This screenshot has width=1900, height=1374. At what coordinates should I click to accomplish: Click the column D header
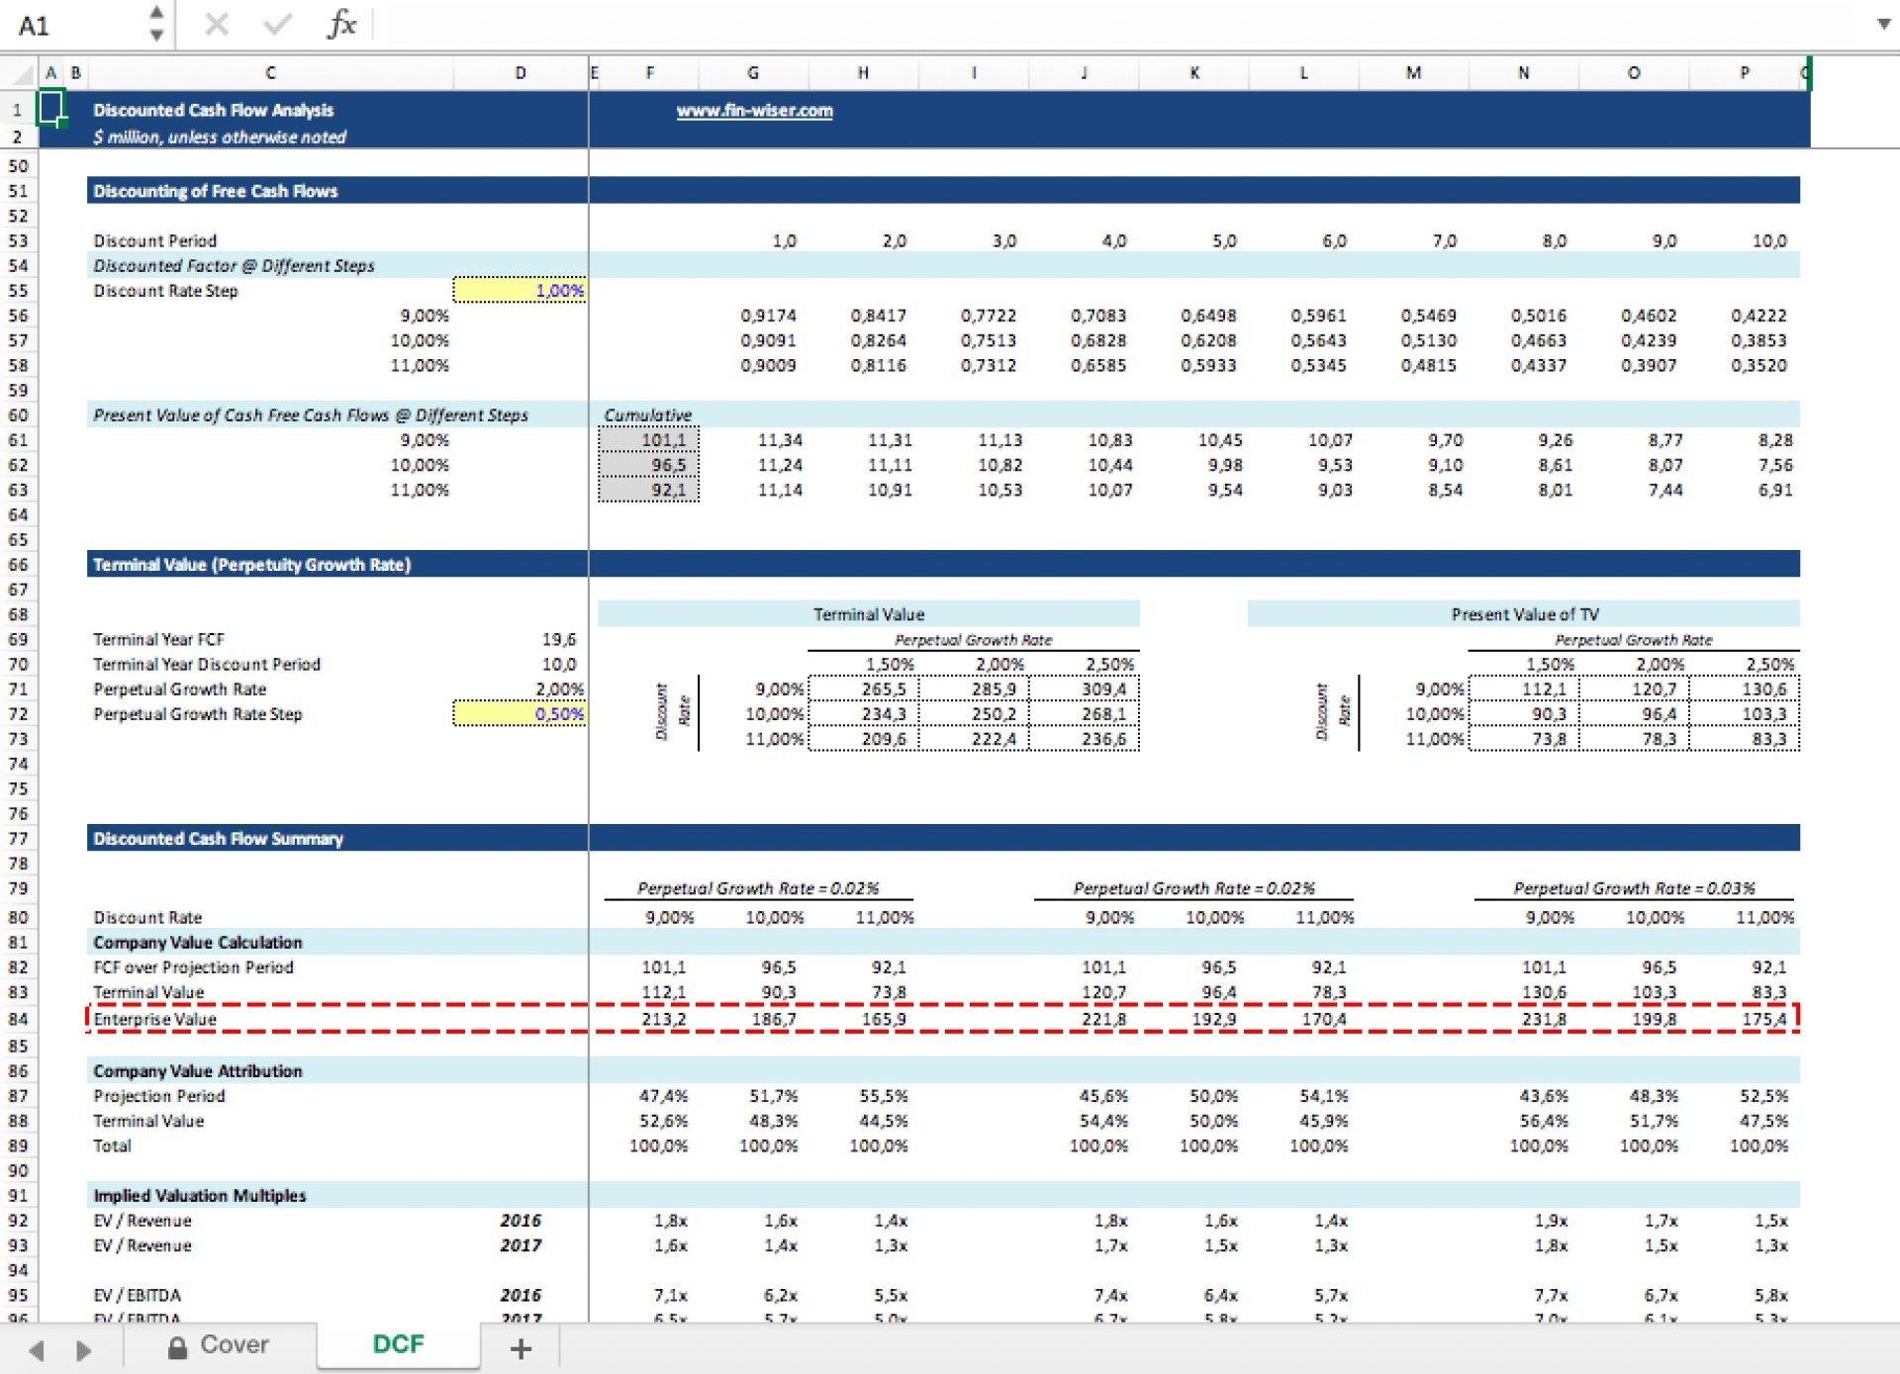pos(522,72)
